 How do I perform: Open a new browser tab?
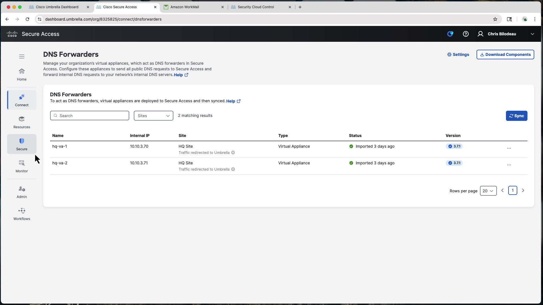pos(300,7)
